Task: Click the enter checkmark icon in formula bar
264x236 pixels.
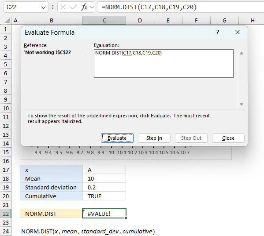Action: pos(74,7)
